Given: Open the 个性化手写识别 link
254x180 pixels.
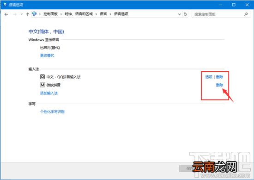Looking at the screenshot, I should click(52, 112).
